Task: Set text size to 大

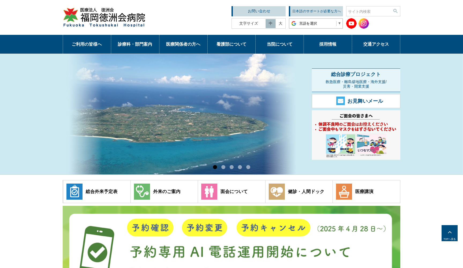Action: point(281,24)
